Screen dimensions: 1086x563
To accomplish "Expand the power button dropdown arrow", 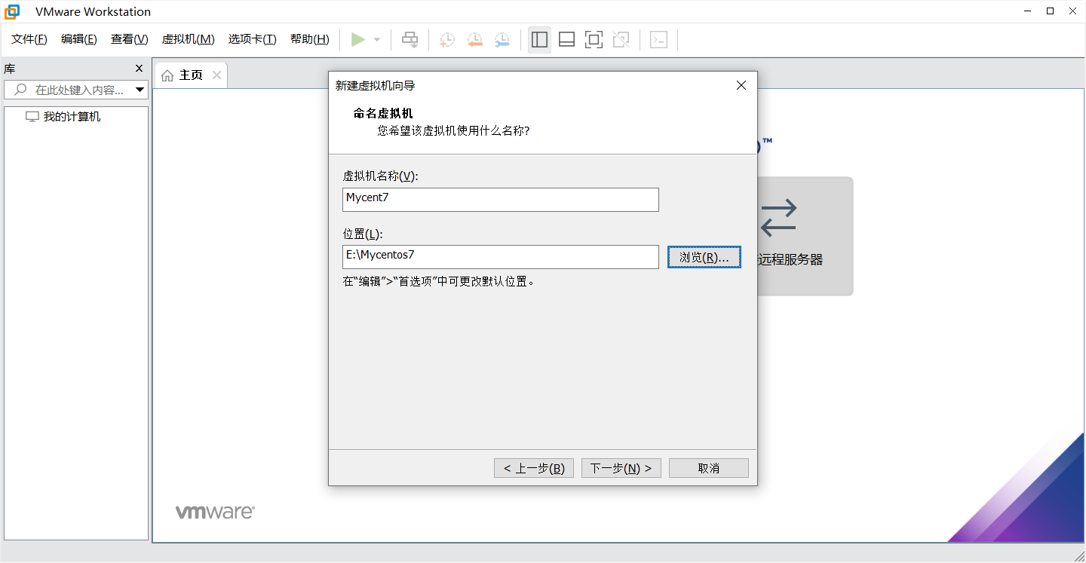I will click(x=376, y=39).
